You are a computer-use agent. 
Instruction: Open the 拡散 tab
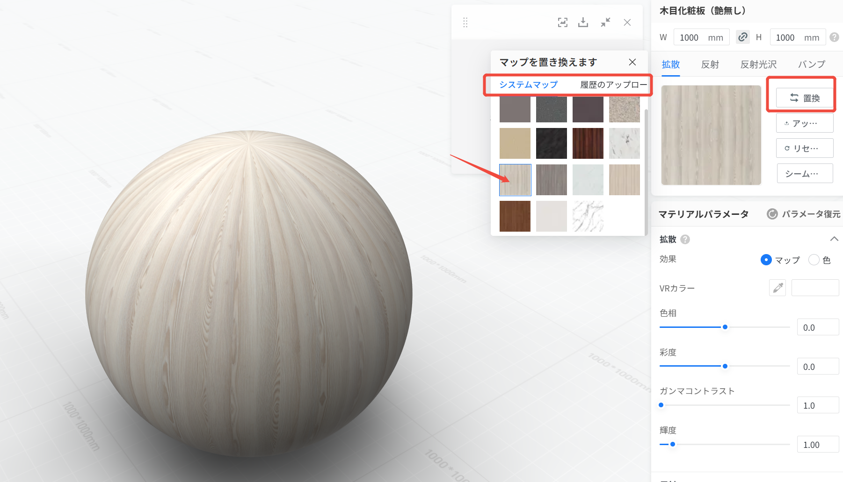coord(671,64)
